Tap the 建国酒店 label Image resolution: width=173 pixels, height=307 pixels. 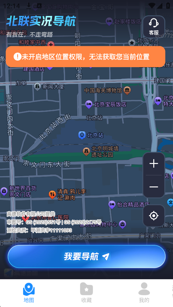(34, 69)
